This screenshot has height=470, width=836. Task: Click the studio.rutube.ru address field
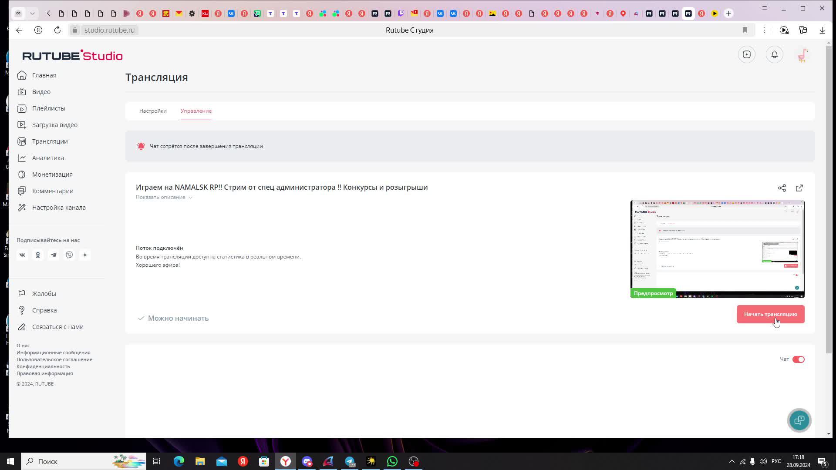[x=109, y=30]
